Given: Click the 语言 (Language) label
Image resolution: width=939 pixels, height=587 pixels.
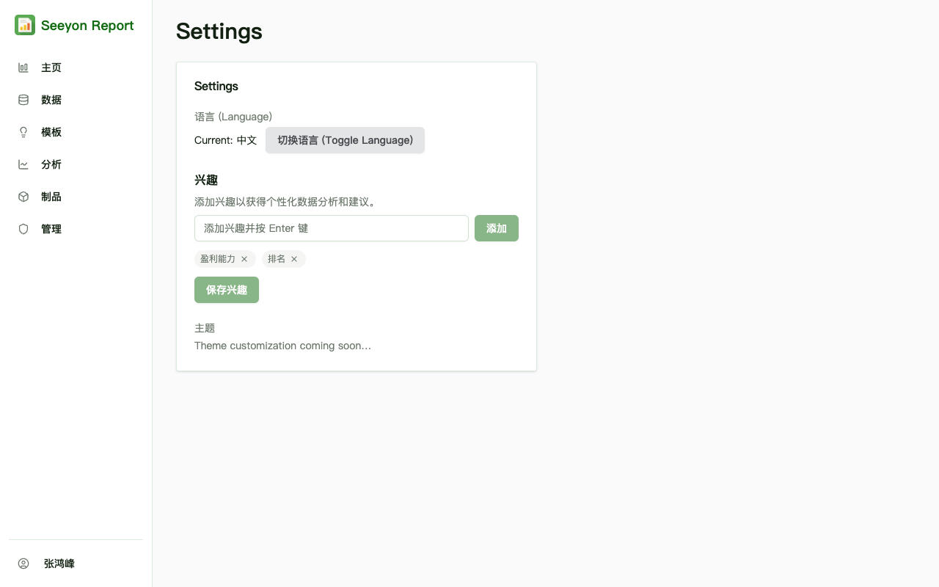Looking at the screenshot, I should tap(233, 117).
